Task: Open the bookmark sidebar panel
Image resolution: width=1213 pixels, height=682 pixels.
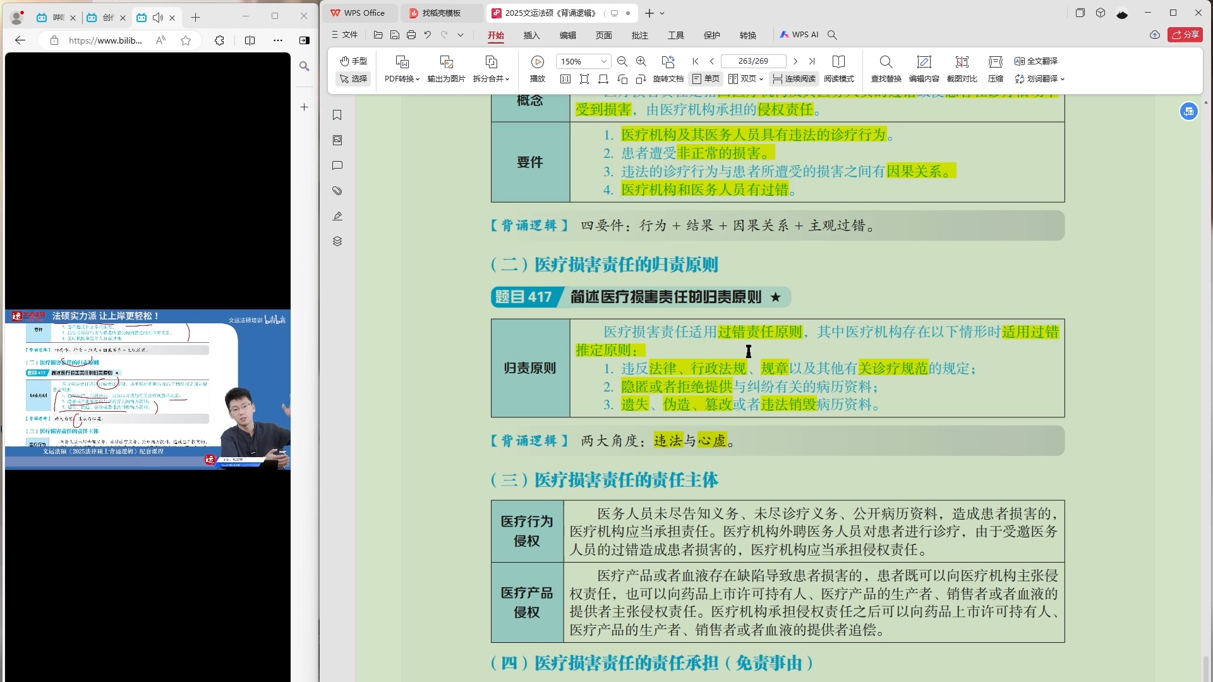Action: [x=337, y=115]
